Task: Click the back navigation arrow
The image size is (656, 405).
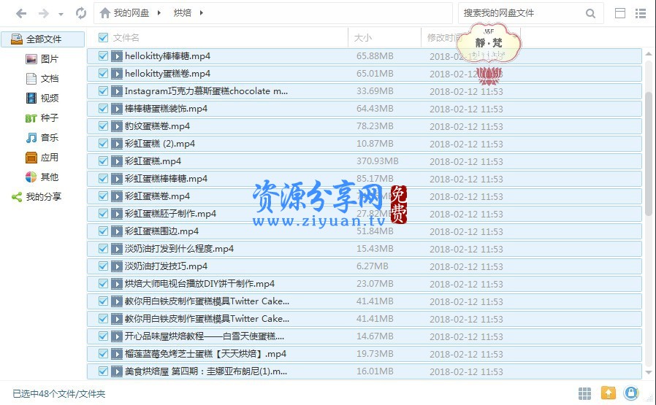Action: [x=21, y=13]
